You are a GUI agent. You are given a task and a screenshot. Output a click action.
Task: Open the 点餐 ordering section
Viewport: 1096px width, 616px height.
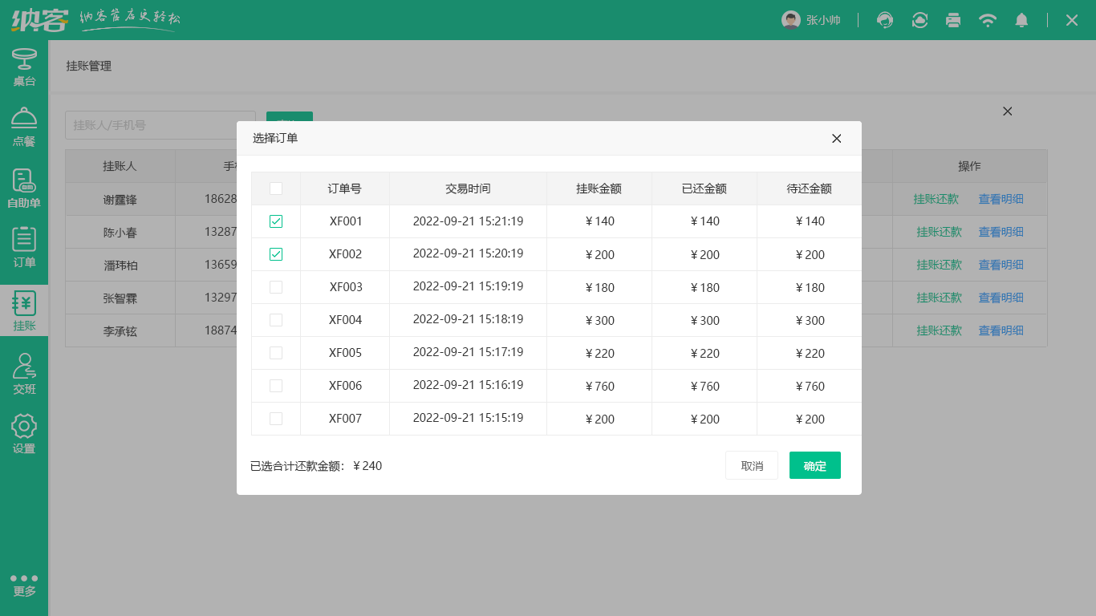(x=24, y=128)
